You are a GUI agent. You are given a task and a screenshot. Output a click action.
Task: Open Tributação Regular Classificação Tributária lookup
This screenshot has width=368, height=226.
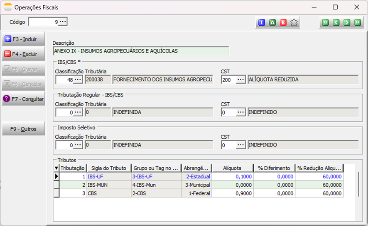click(x=78, y=112)
